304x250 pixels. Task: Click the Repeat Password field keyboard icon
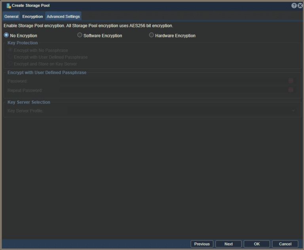[x=291, y=90]
